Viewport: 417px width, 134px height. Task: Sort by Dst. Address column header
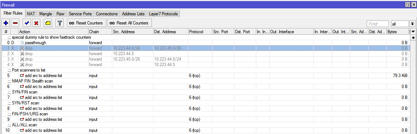(171, 32)
